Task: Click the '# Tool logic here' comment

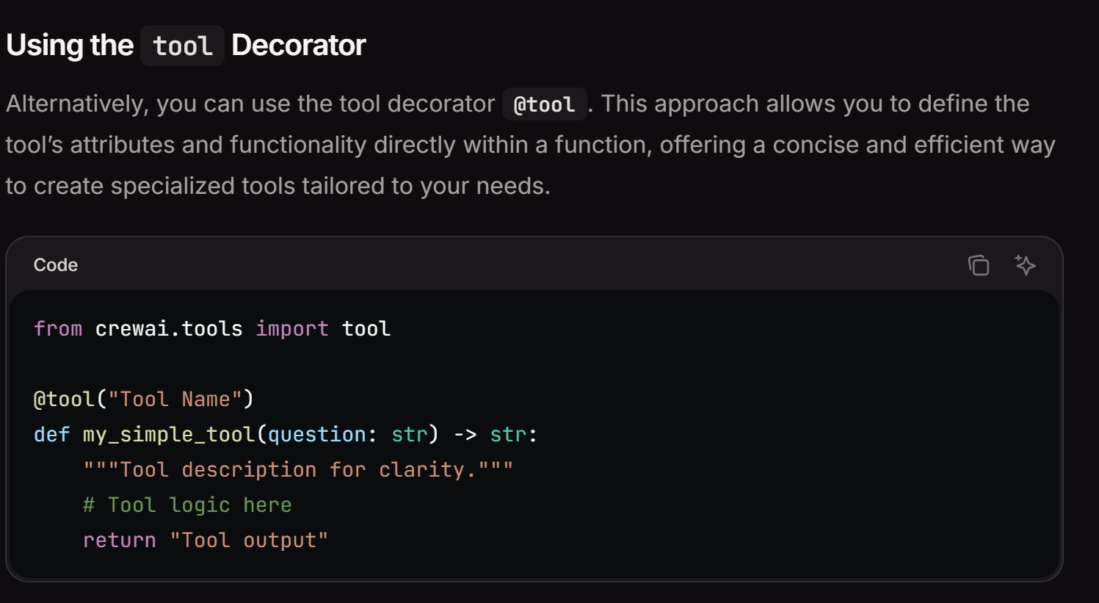Action: point(187,505)
